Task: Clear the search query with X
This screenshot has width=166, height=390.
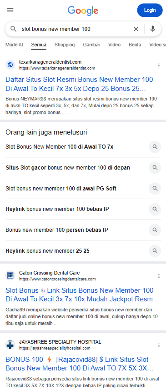Action: pyautogui.click(x=136, y=29)
